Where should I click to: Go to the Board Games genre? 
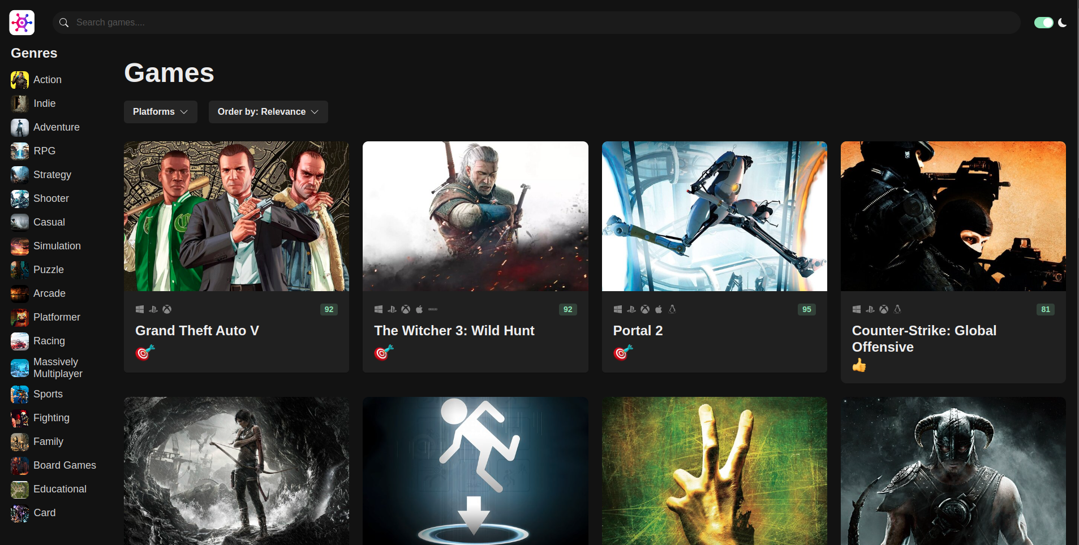pyautogui.click(x=65, y=465)
